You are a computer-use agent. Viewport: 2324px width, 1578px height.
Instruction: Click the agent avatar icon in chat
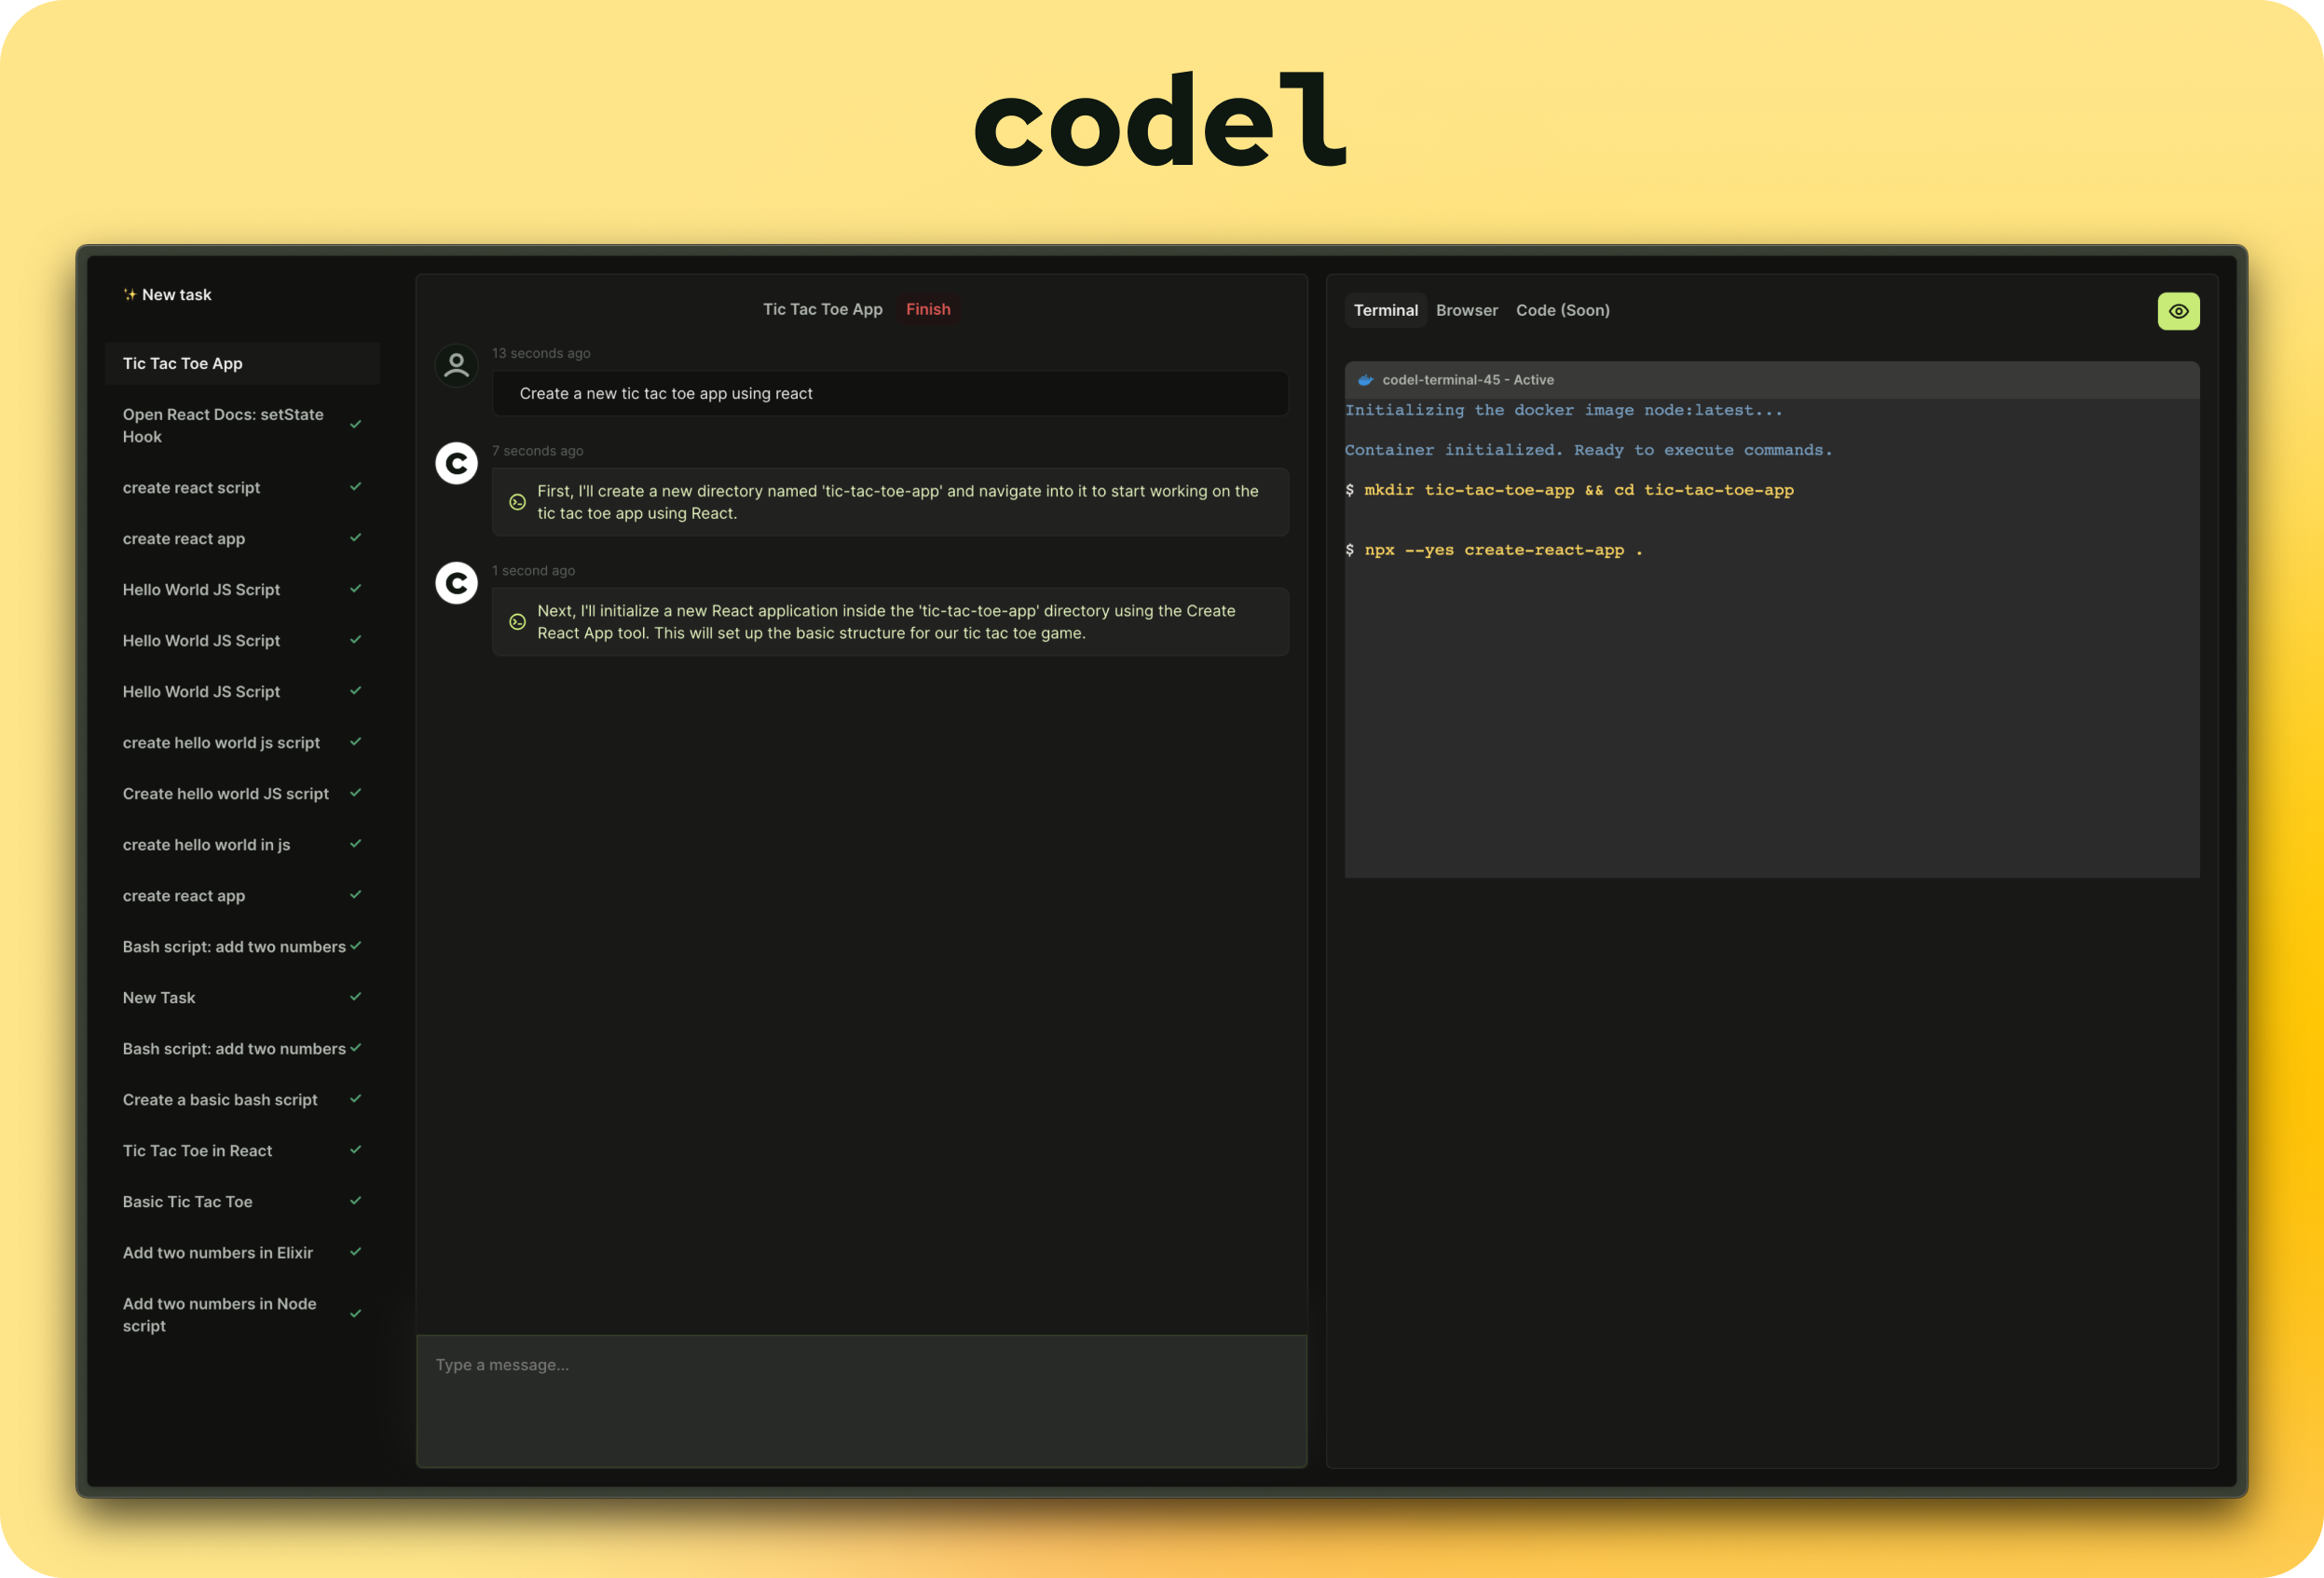(457, 461)
